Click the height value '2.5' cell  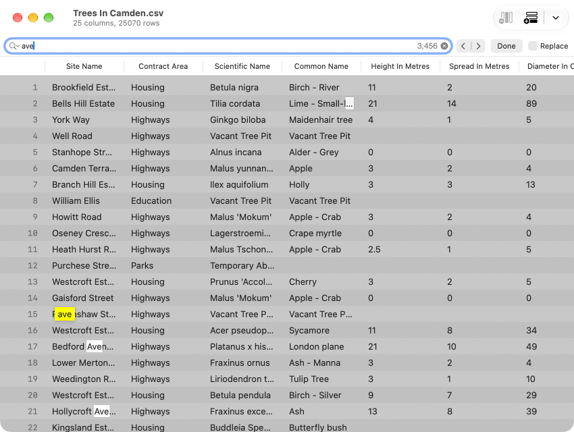pyautogui.click(x=374, y=250)
